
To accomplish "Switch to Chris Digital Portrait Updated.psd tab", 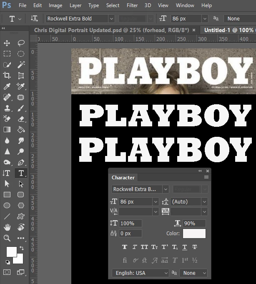I will pyautogui.click(x=111, y=30).
